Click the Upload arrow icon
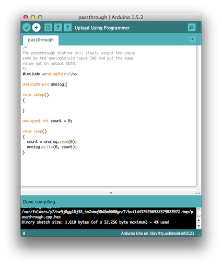Image resolution: width=222 pixels, height=266 pixels. pos(36,28)
